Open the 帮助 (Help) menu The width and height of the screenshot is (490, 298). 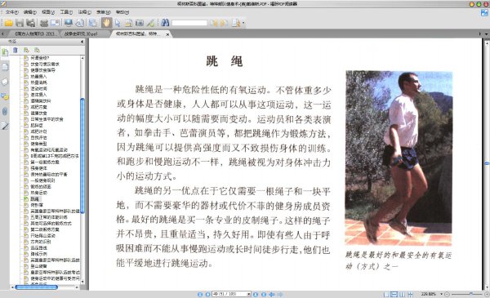pyautogui.click(x=122, y=12)
